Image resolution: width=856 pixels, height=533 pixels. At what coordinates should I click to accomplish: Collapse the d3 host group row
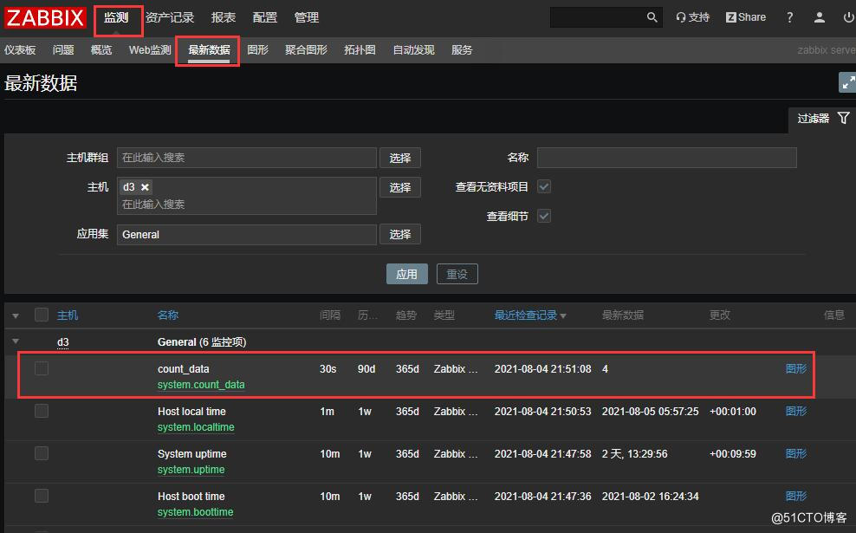click(x=16, y=342)
